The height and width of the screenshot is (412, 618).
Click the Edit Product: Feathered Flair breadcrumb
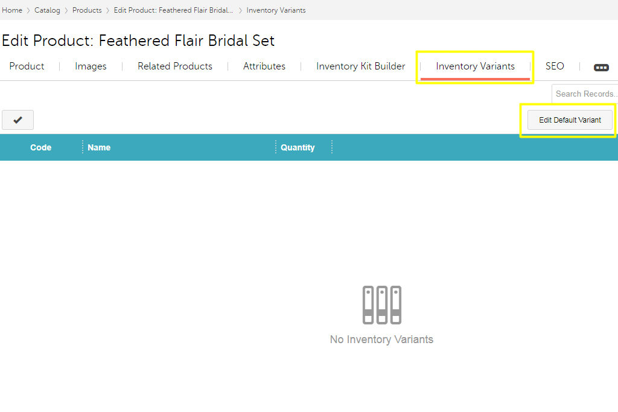pyautogui.click(x=173, y=10)
